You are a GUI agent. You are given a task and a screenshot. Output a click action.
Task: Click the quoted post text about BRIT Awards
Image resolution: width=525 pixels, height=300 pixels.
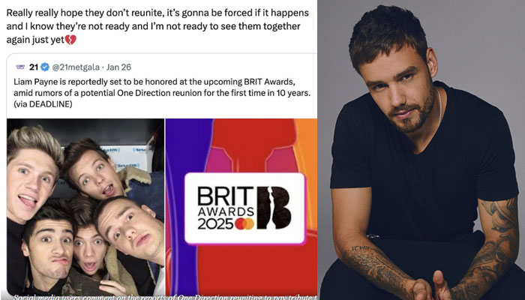pos(162,93)
